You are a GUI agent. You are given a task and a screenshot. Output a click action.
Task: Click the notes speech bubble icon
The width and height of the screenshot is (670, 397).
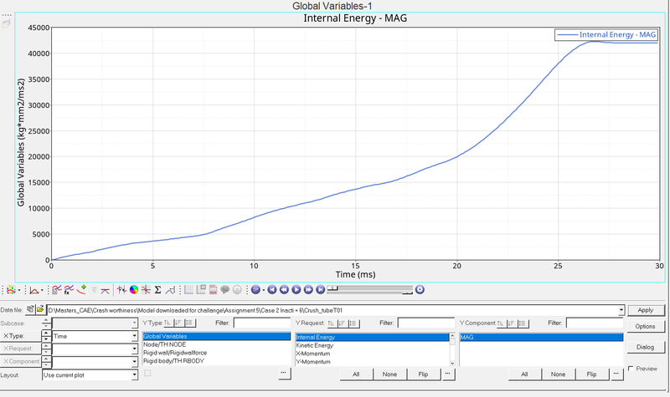225,290
